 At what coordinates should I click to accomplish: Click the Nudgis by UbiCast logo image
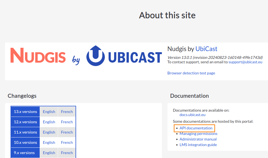(x=86, y=56)
